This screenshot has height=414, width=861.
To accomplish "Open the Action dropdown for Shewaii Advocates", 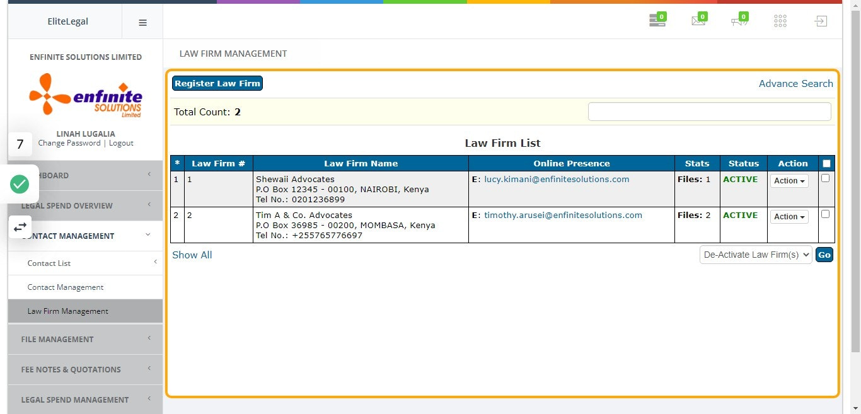I will 789,181.
